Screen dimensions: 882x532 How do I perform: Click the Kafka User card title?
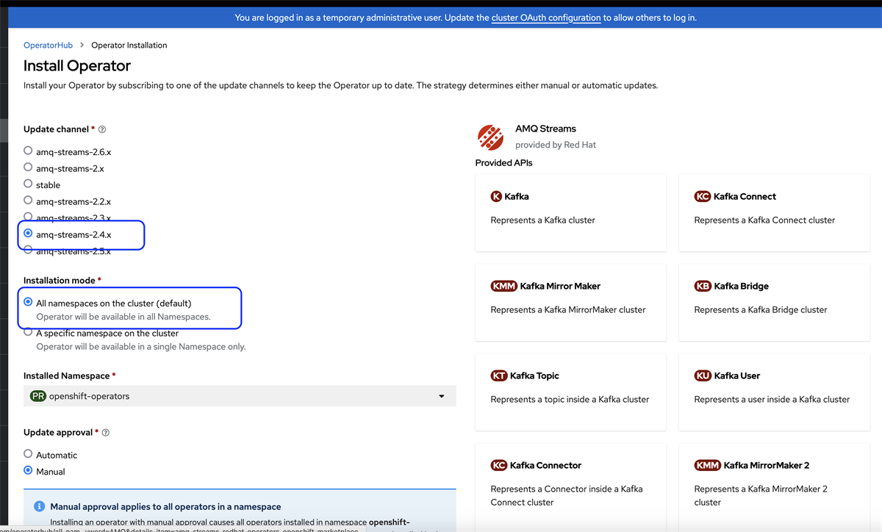(736, 375)
